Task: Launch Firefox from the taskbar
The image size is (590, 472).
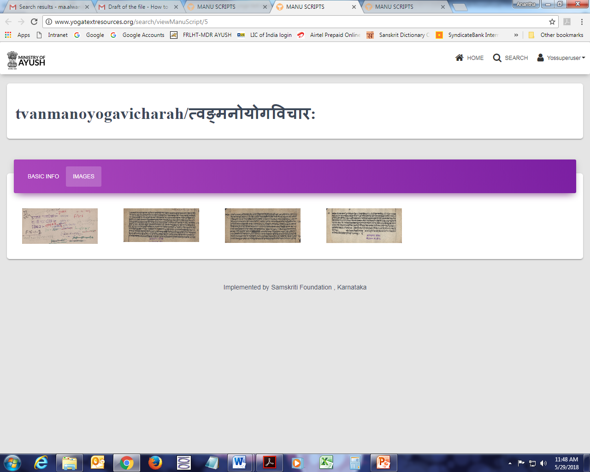Action: tap(155, 462)
